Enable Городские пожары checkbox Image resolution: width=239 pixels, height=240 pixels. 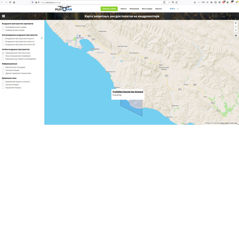pyautogui.click(x=3, y=88)
